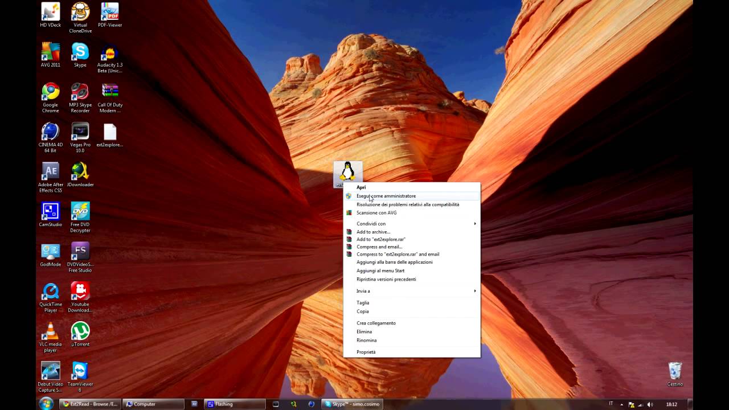Select the Youtube Download desktop icon

[x=80, y=297]
